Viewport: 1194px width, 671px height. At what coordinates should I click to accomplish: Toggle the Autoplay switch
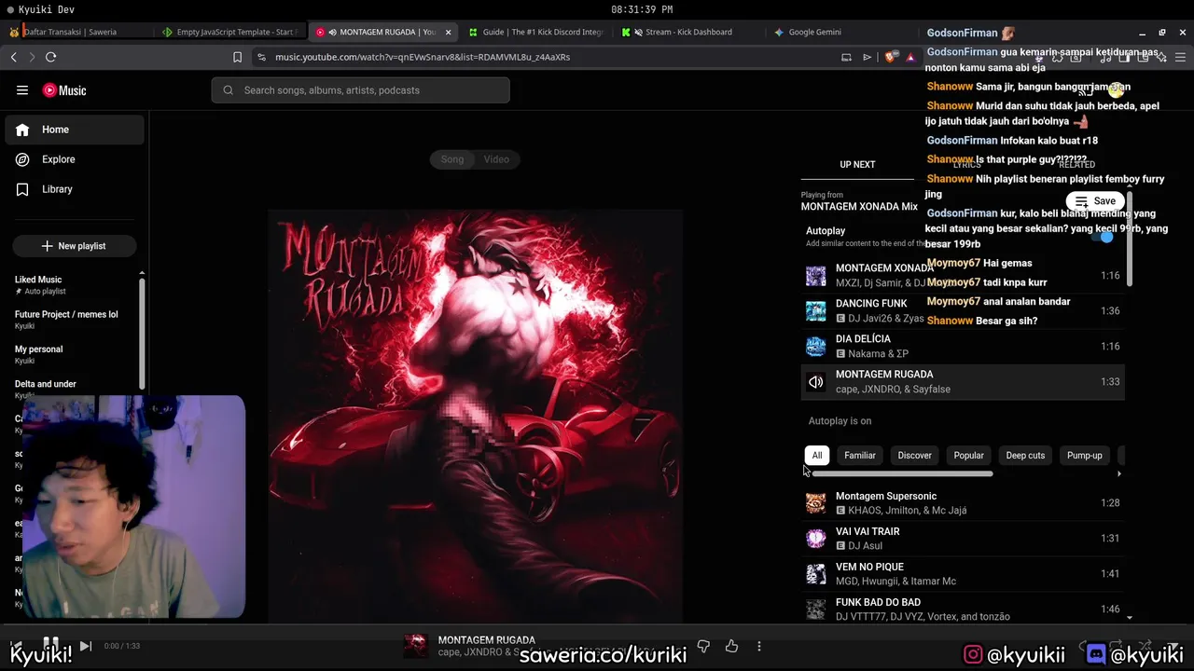coord(1104,237)
